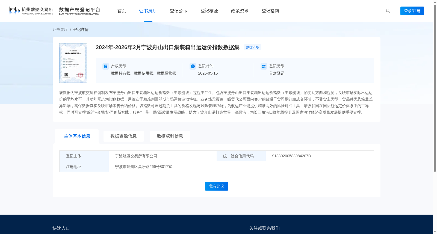The image size is (437, 234).
Task: Click the 数据持有权、数据使用权、数据经营权 text
Action: click(143, 73)
